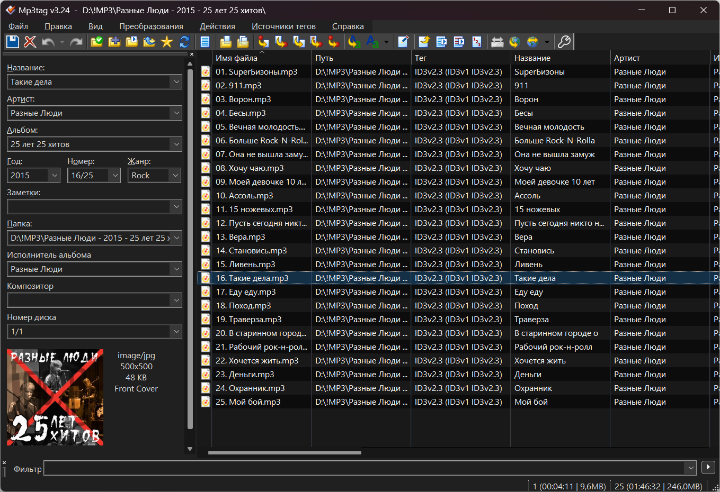Expand the Композитор dropdown
The height and width of the screenshot is (492, 720).
(176, 300)
